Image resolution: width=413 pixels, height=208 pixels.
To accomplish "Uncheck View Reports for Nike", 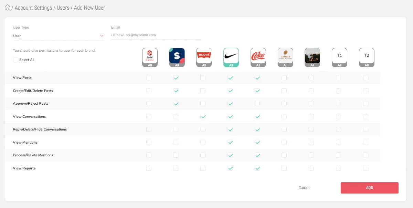I will click(230, 168).
